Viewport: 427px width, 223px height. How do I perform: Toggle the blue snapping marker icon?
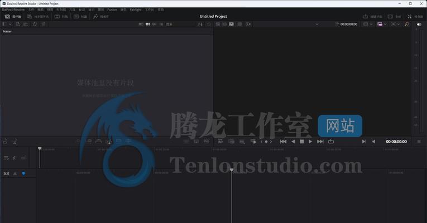[23, 173]
